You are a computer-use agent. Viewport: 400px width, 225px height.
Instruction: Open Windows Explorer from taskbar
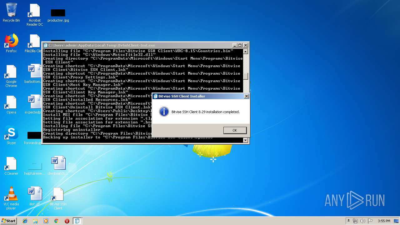35,221
